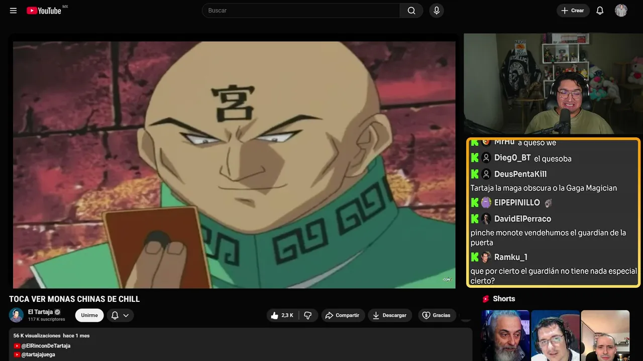Image resolution: width=643 pixels, height=361 pixels.
Task: Click chat username DeusPentaKill
Action: point(520,174)
